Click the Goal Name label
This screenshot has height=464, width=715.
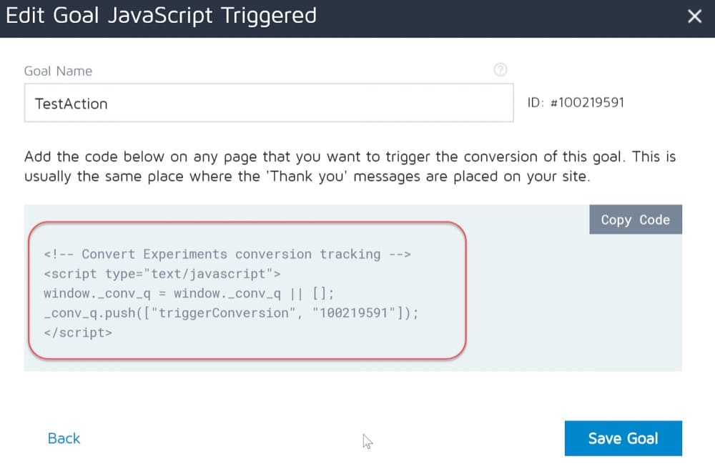tap(58, 71)
